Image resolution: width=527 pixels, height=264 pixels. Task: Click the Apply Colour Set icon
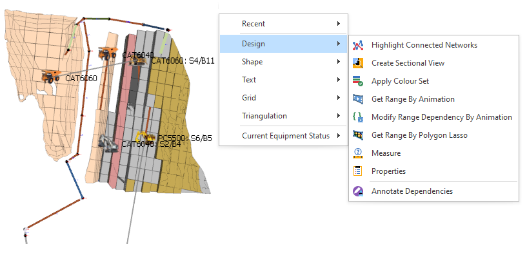pos(358,81)
